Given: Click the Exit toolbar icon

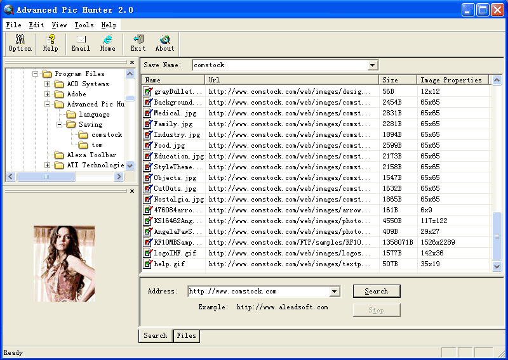Looking at the screenshot, I should [138, 43].
